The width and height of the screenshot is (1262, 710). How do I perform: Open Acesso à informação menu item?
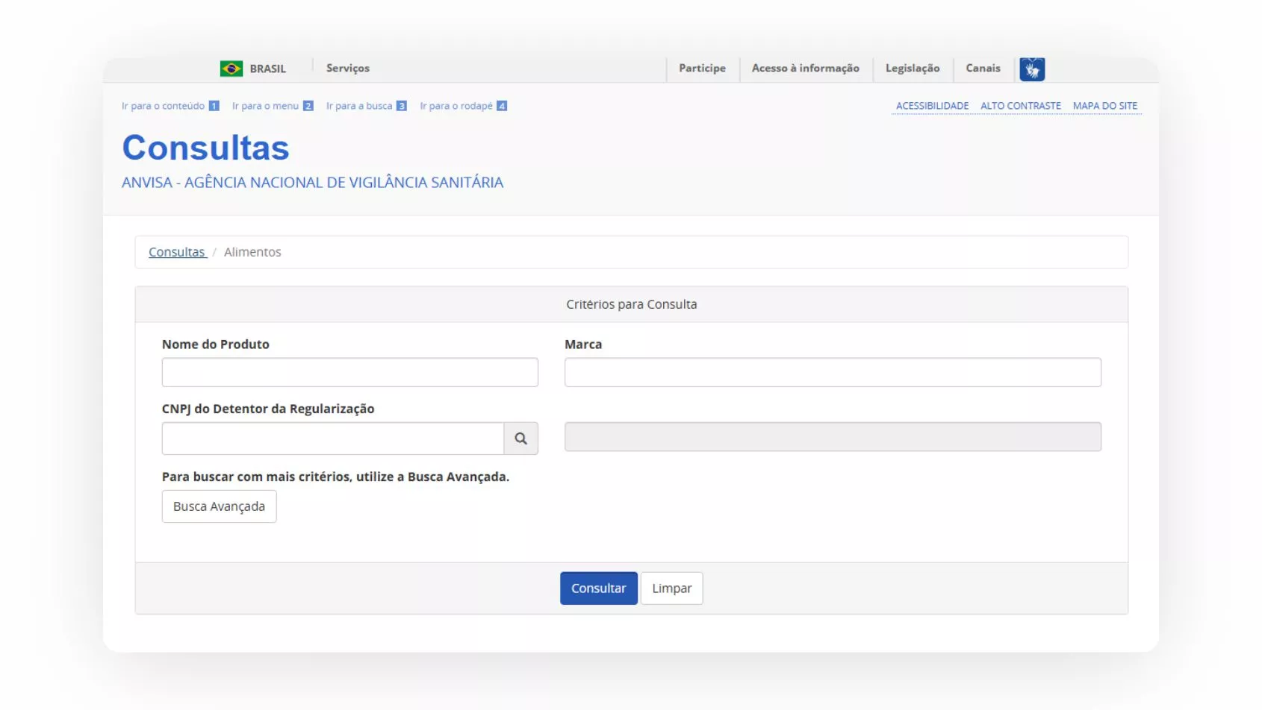click(806, 68)
